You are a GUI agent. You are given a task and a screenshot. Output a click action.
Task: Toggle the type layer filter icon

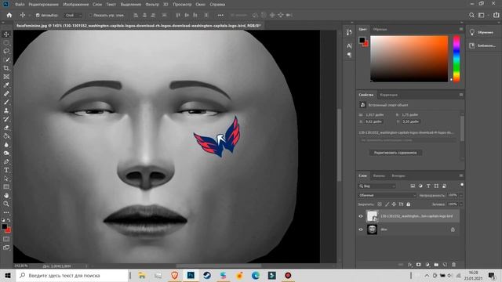[x=428, y=186]
